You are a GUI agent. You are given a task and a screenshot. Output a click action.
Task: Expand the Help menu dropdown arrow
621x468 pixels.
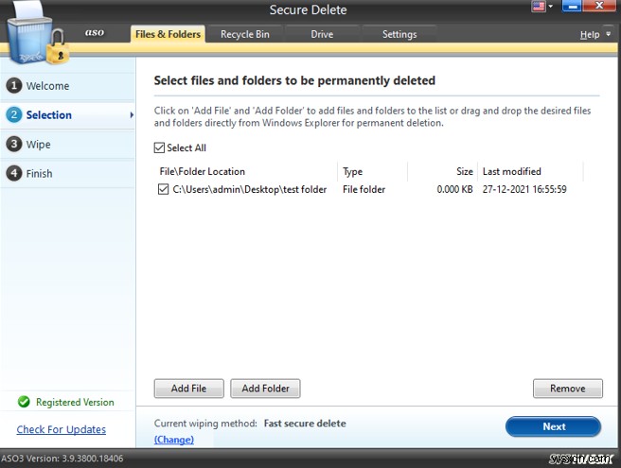click(609, 34)
